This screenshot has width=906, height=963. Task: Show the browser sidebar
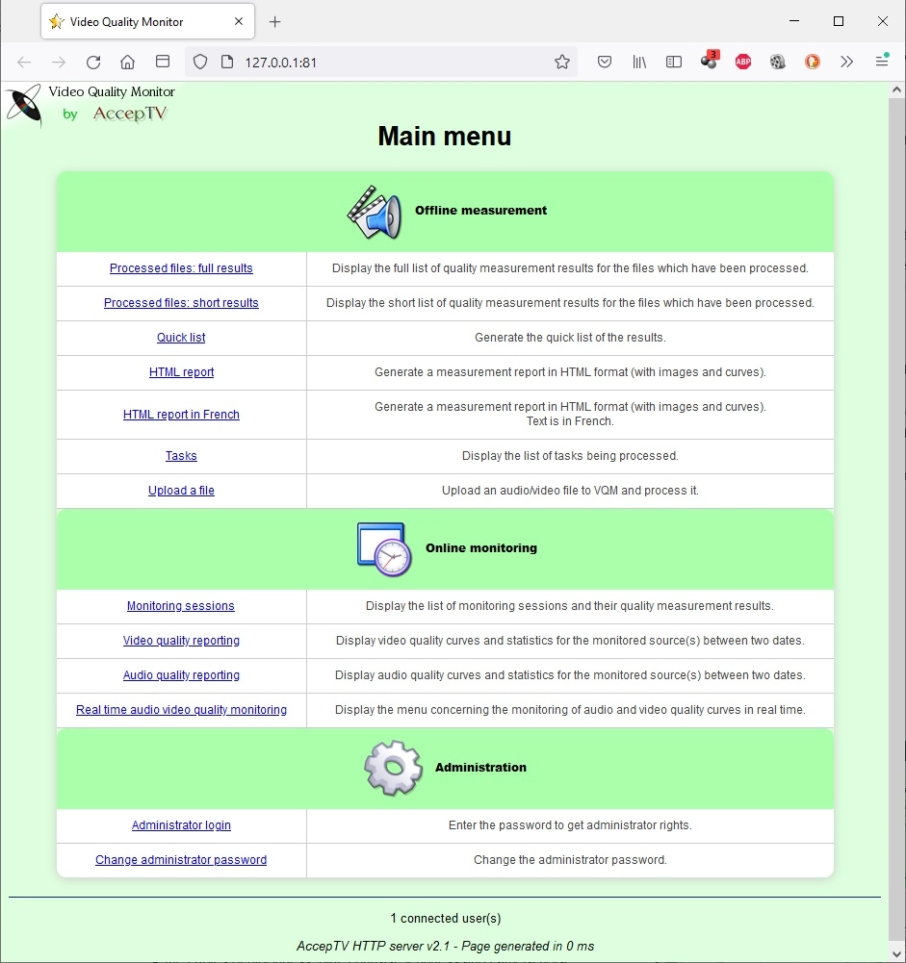(x=674, y=62)
